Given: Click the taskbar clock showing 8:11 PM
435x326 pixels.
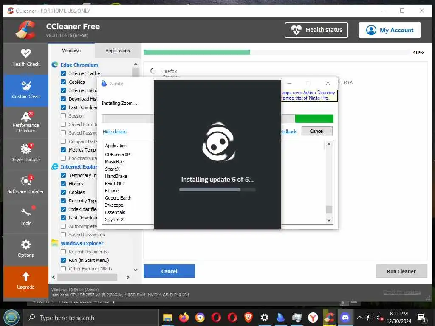Looking at the screenshot, I should tap(398, 318).
